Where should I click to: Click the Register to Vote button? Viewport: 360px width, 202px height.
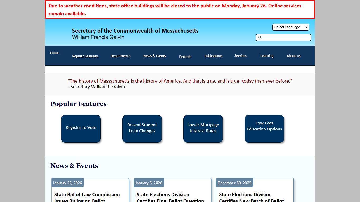point(81,129)
